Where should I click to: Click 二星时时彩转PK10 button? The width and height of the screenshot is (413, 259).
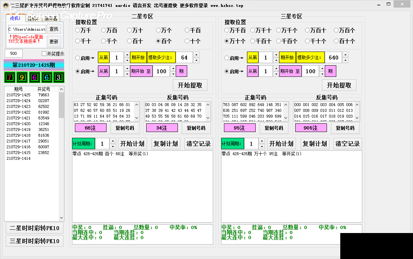coord(35,228)
